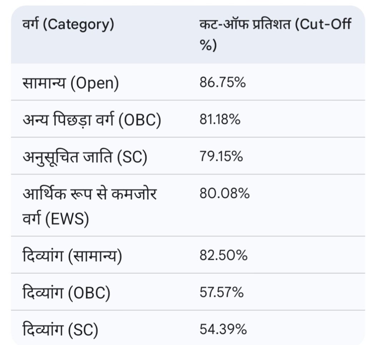Click the वर्ग (EWS) text line
The height and width of the screenshot is (345, 366).
[x=55, y=218]
